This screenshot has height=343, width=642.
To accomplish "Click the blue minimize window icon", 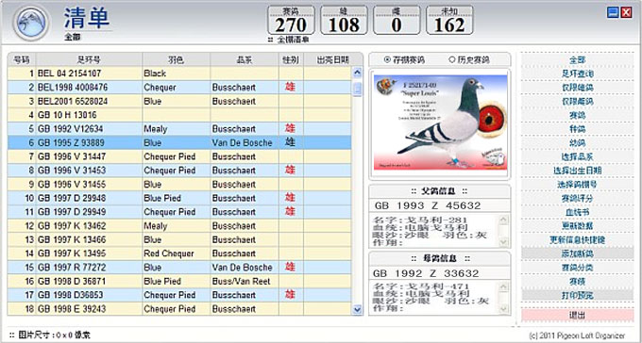I will coord(613,13).
